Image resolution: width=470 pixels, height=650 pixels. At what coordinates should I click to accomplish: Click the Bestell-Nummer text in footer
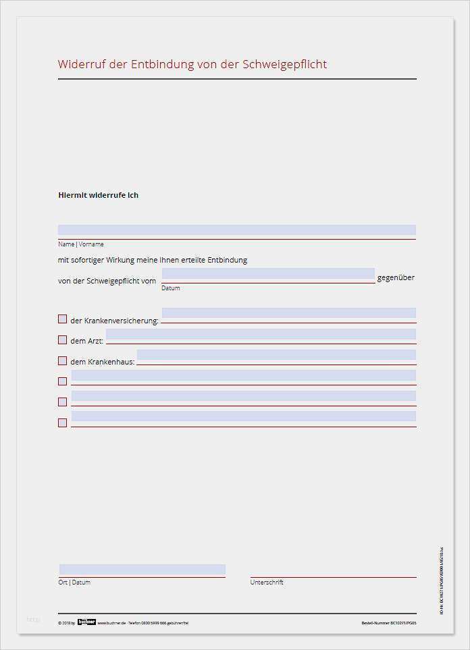coord(389,623)
